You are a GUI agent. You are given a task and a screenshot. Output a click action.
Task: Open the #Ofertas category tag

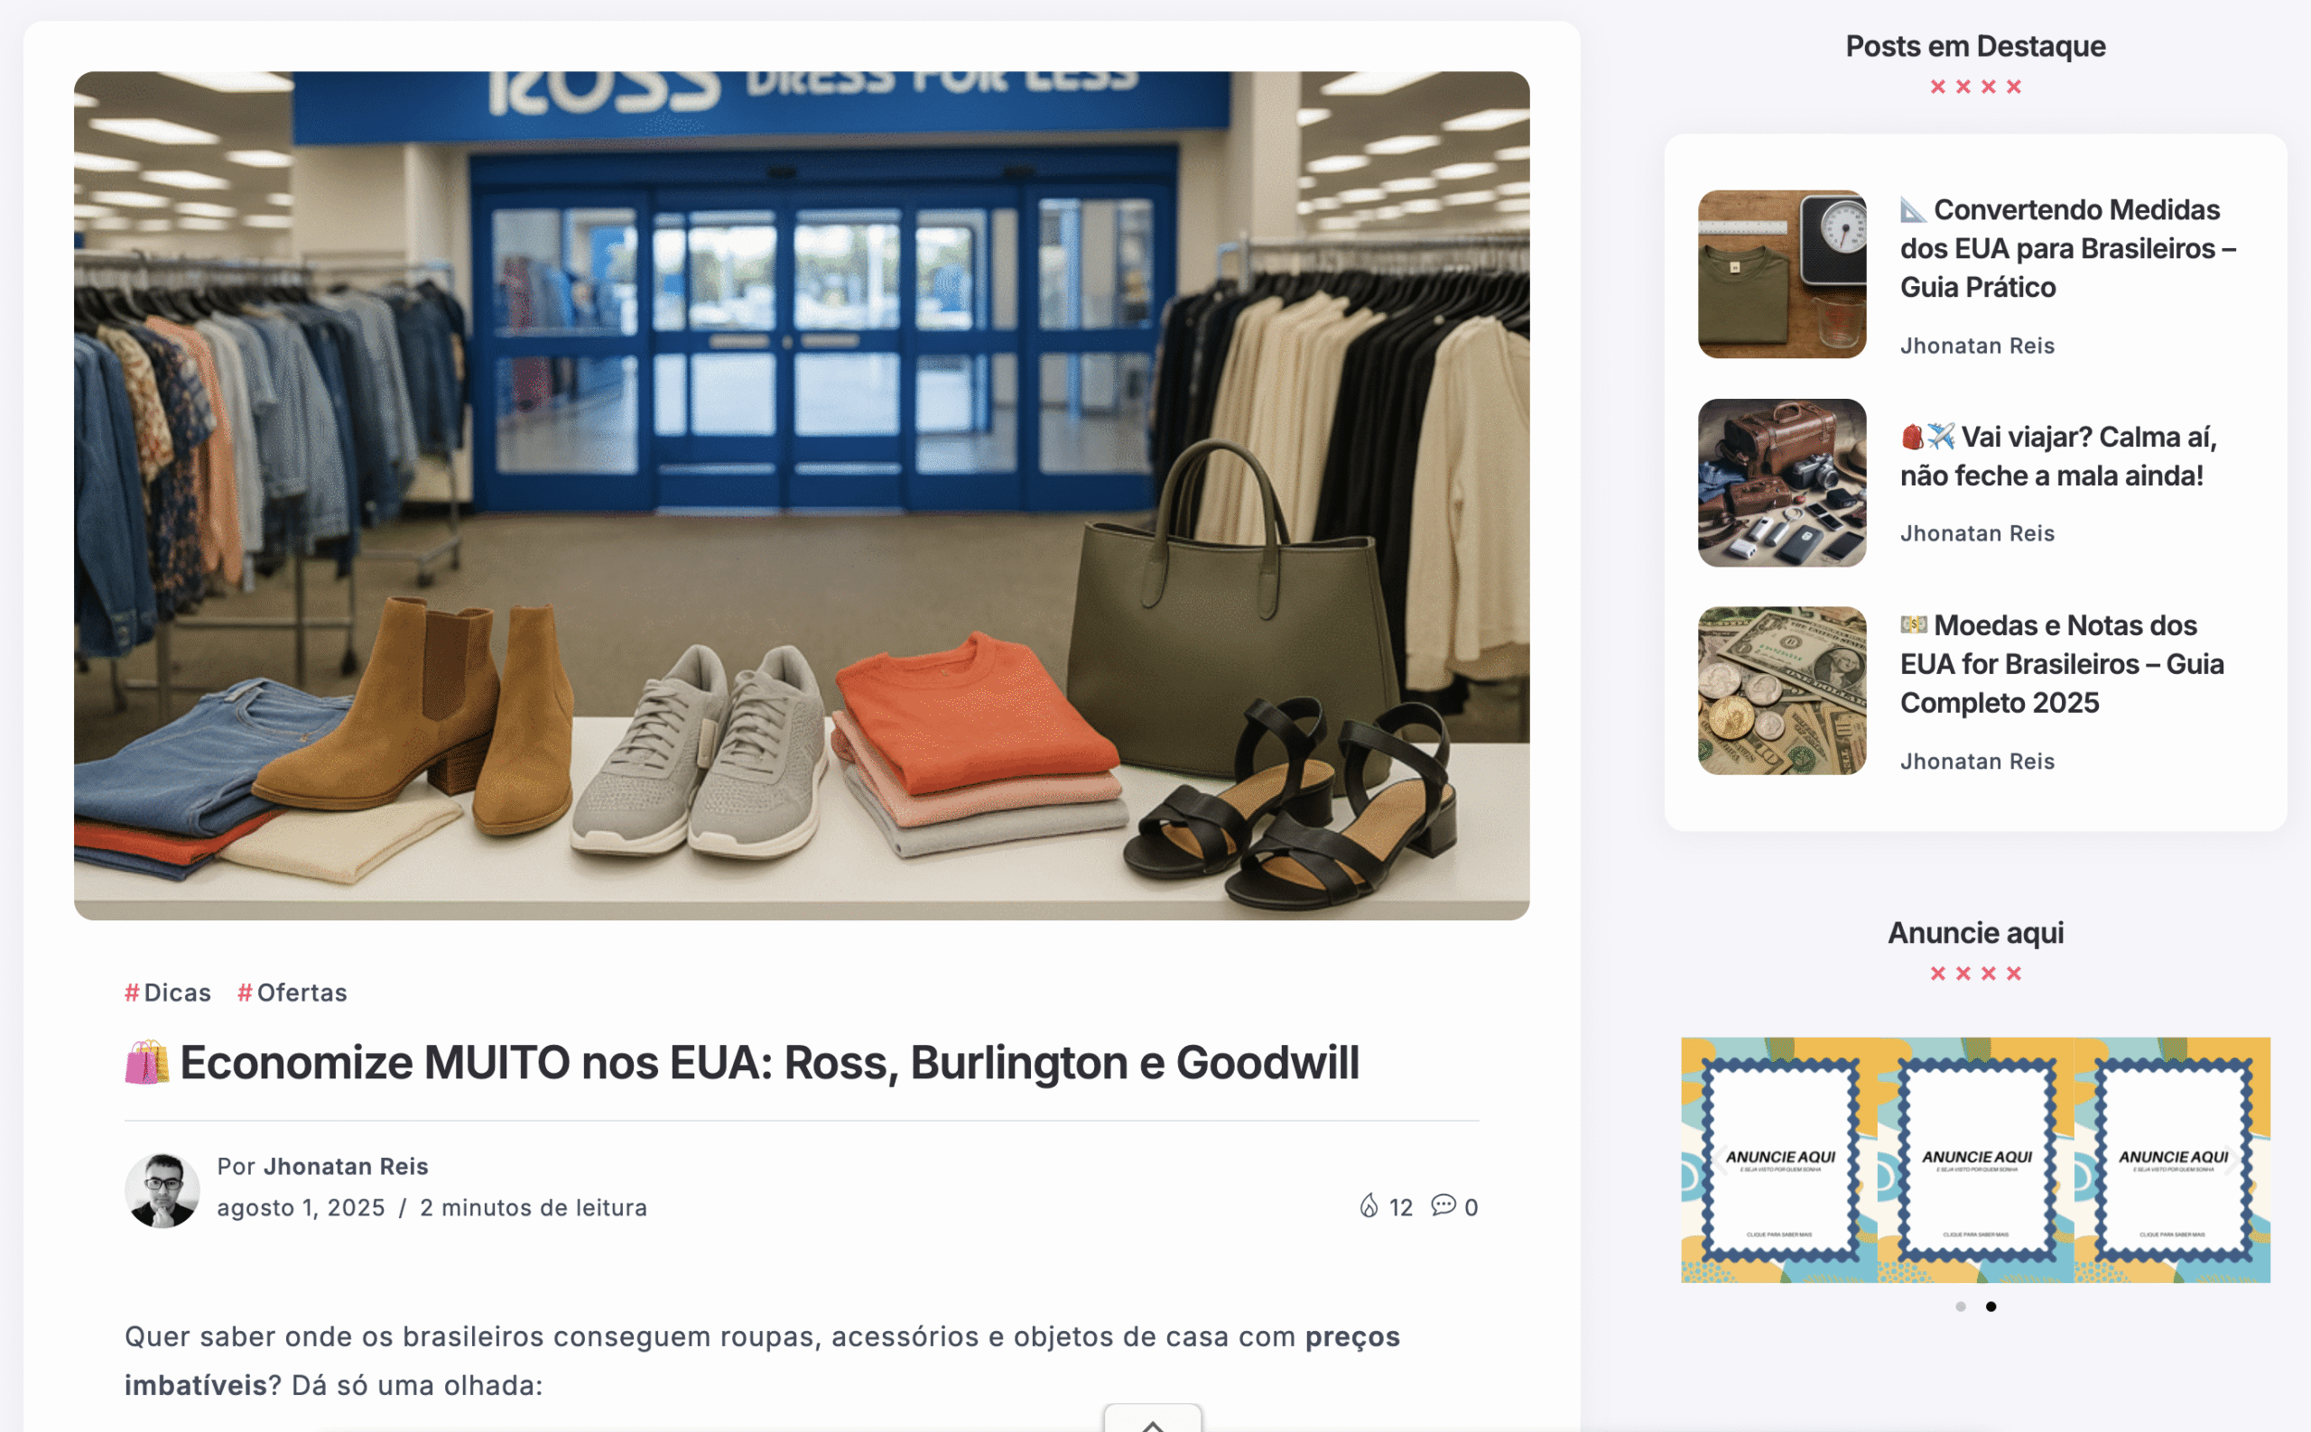292,993
